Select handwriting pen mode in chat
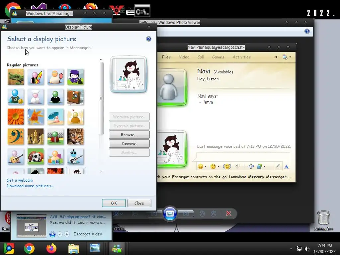Image resolution: width=340 pixels, height=255 pixels. [278, 166]
